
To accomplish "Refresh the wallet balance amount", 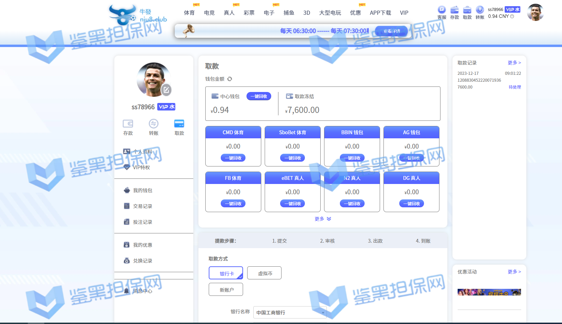I will click(x=230, y=79).
